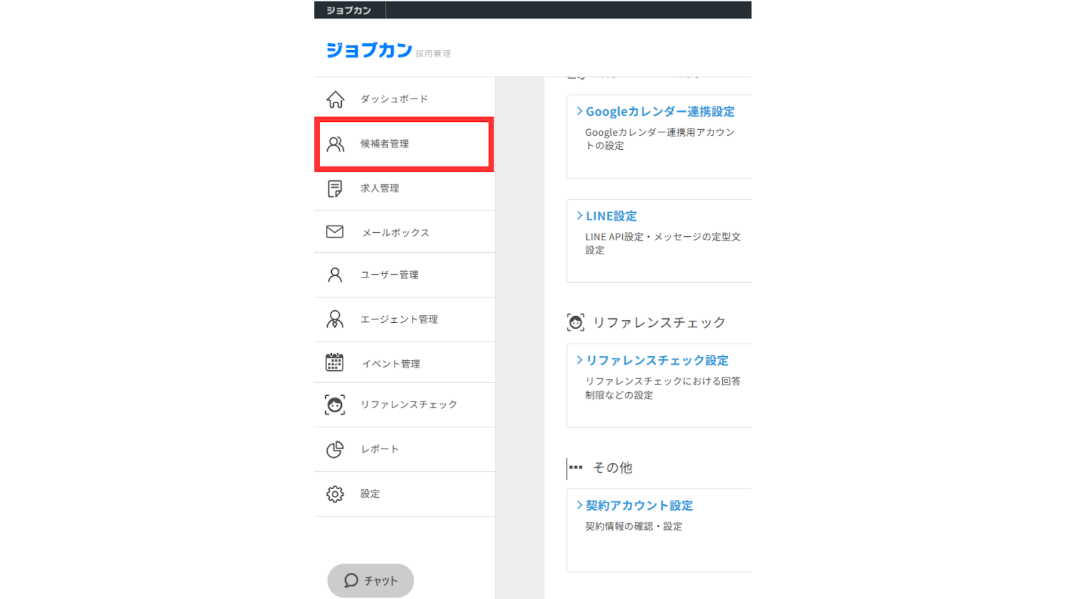Screen dimensions: 1066x599
Task: Open the LINE設定 link
Action: (x=611, y=216)
